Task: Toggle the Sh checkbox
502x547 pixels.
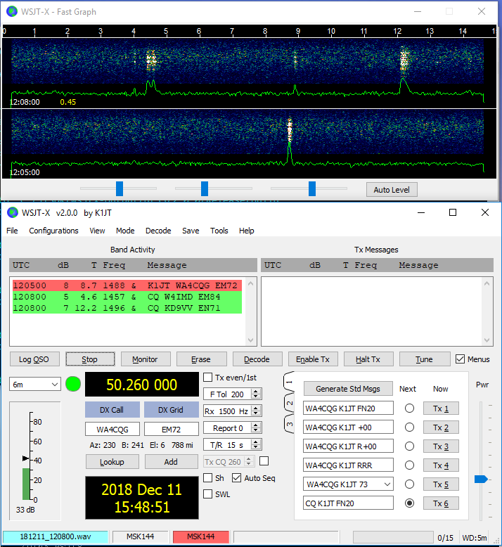Action: click(x=208, y=478)
